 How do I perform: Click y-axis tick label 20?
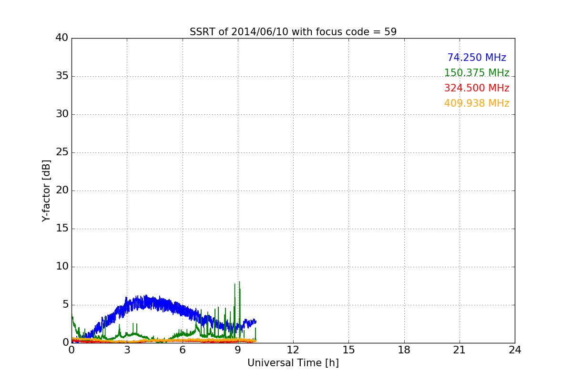tap(62, 190)
